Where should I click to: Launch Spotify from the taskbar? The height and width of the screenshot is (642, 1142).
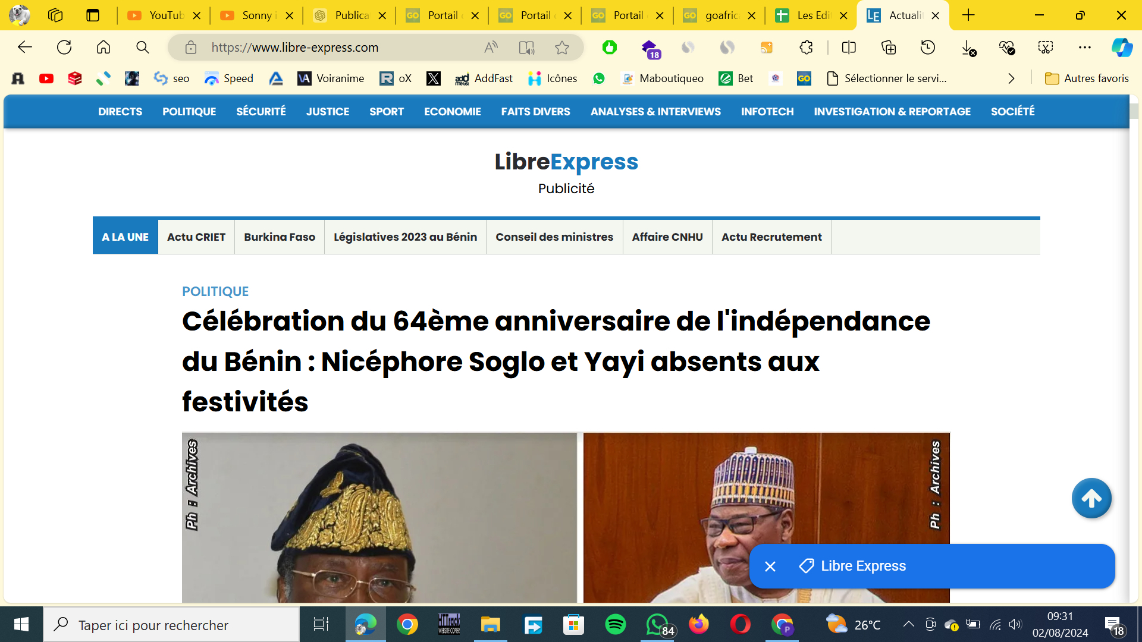point(615,624)
